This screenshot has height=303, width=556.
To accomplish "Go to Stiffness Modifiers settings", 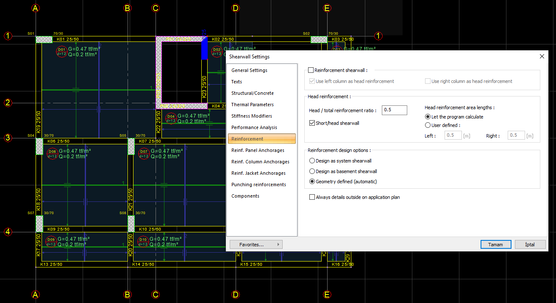I will (x=252, y=116).
